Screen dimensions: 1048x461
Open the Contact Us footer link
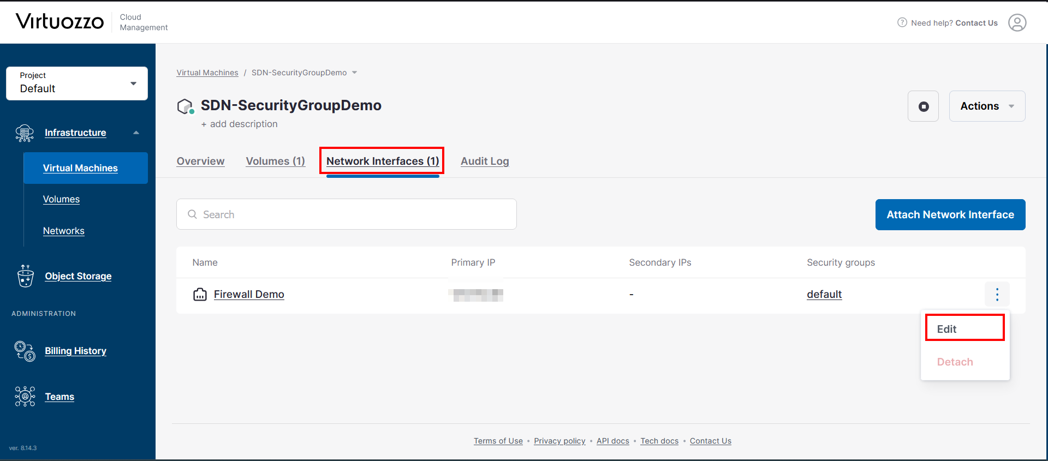(x=711, y=441)
